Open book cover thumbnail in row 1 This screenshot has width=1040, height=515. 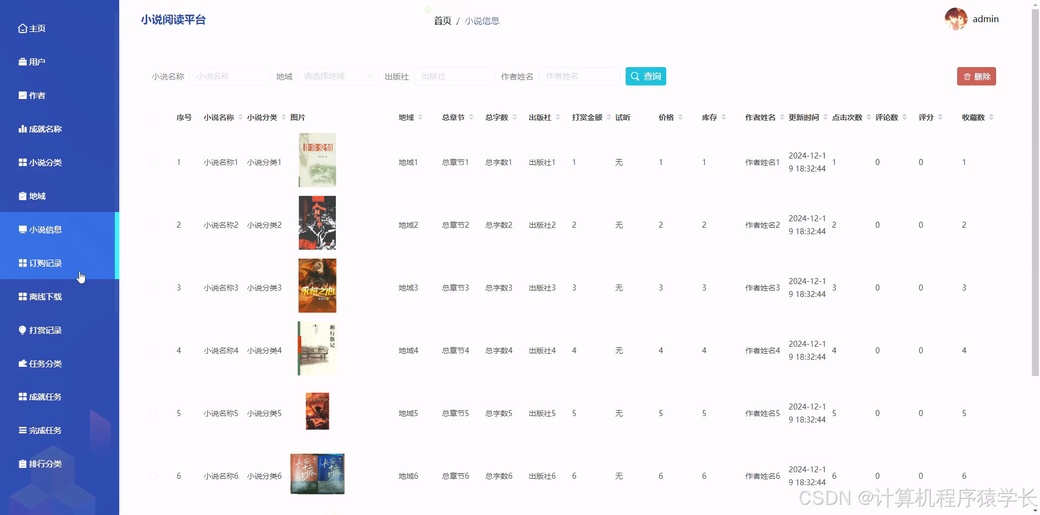click(317, 160)
